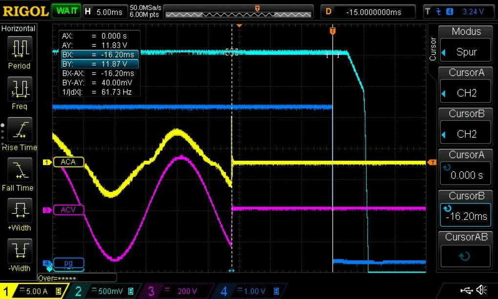Click the D -15.0000000ms delay readout
The width and height of the screenshot is (498, 299).
click(368, 12)
